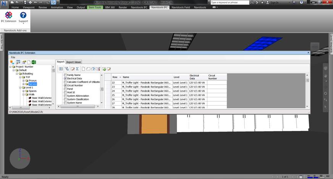Click the last pencil icon in Report toolbar
This screenshot has width=333, height=179.
click(109, 69)
